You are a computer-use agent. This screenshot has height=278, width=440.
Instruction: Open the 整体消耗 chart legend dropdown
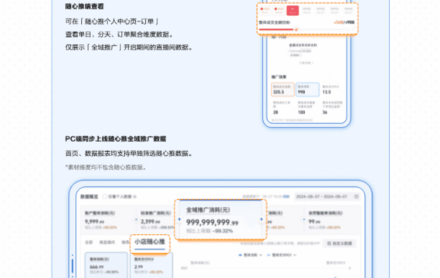(250, 255)
